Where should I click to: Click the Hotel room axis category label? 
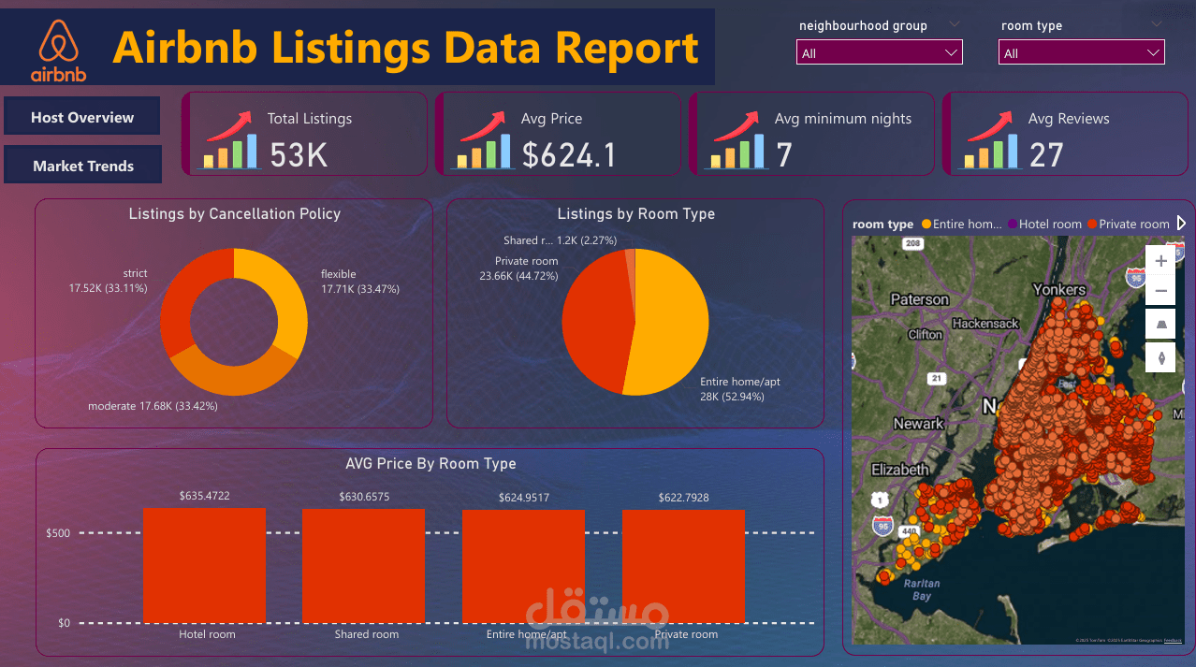(x=207, y=634)
